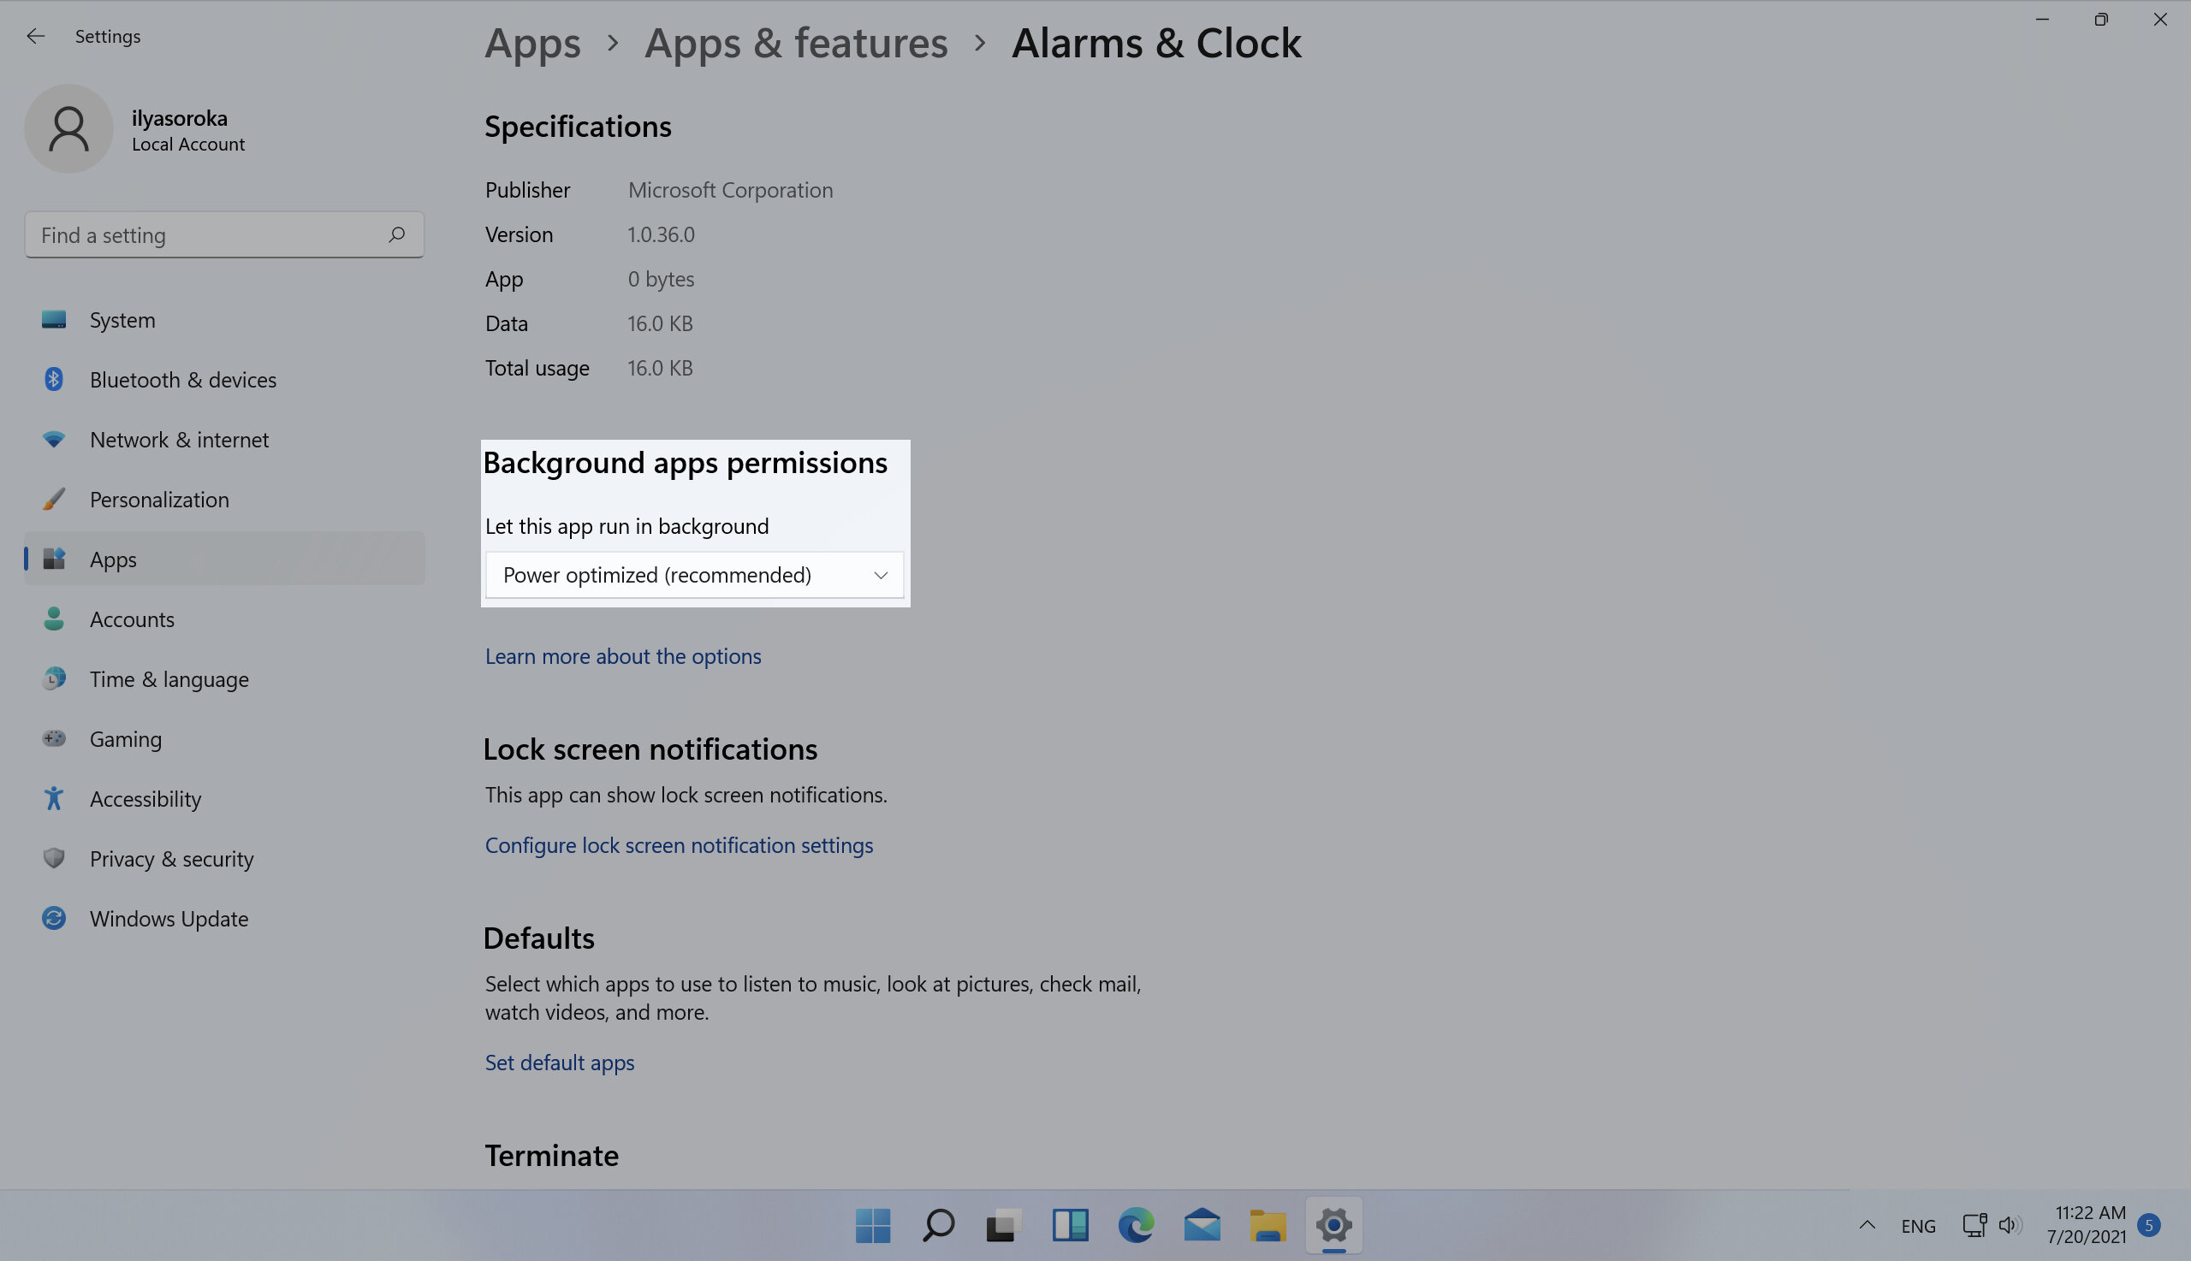
Task: Select Privacy & security in the sidebar
Action: click(171, 858)
